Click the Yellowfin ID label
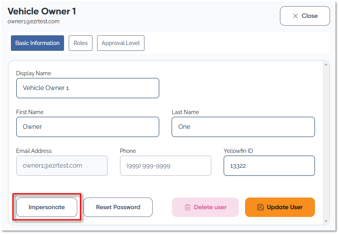Viewport: 339px width, 234px height. (238, 151)
